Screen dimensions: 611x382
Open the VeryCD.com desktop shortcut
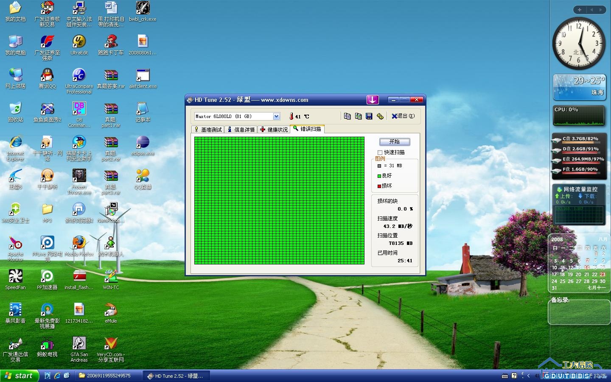[x=111, y=349]
